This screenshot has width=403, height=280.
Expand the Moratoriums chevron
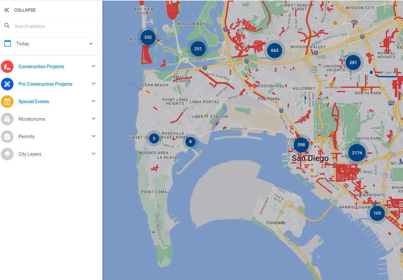click(x=93, y=119)
